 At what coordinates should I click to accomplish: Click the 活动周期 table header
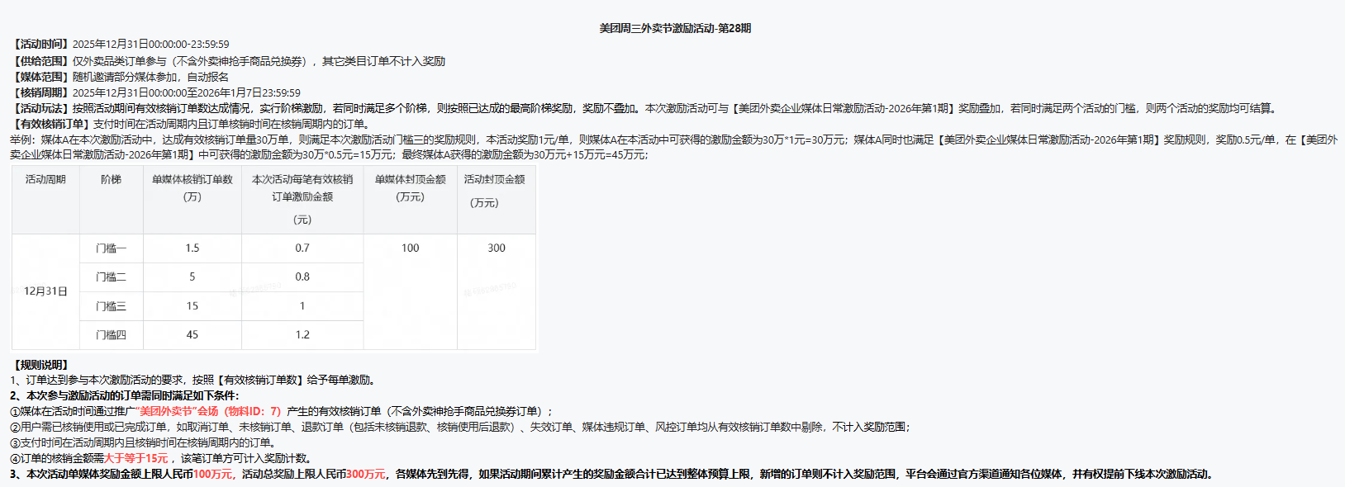45,180
